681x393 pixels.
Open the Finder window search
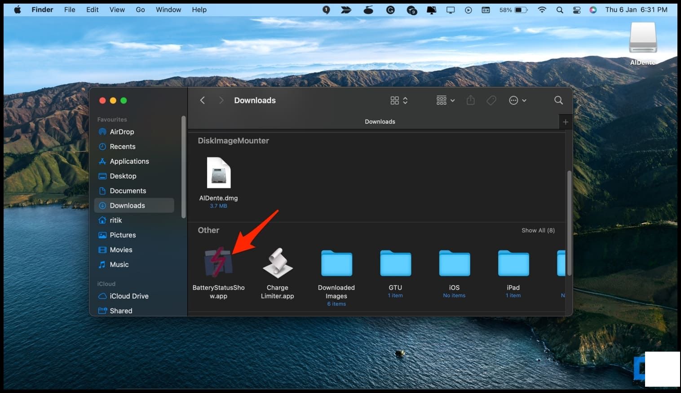click(x=558, y=100)
